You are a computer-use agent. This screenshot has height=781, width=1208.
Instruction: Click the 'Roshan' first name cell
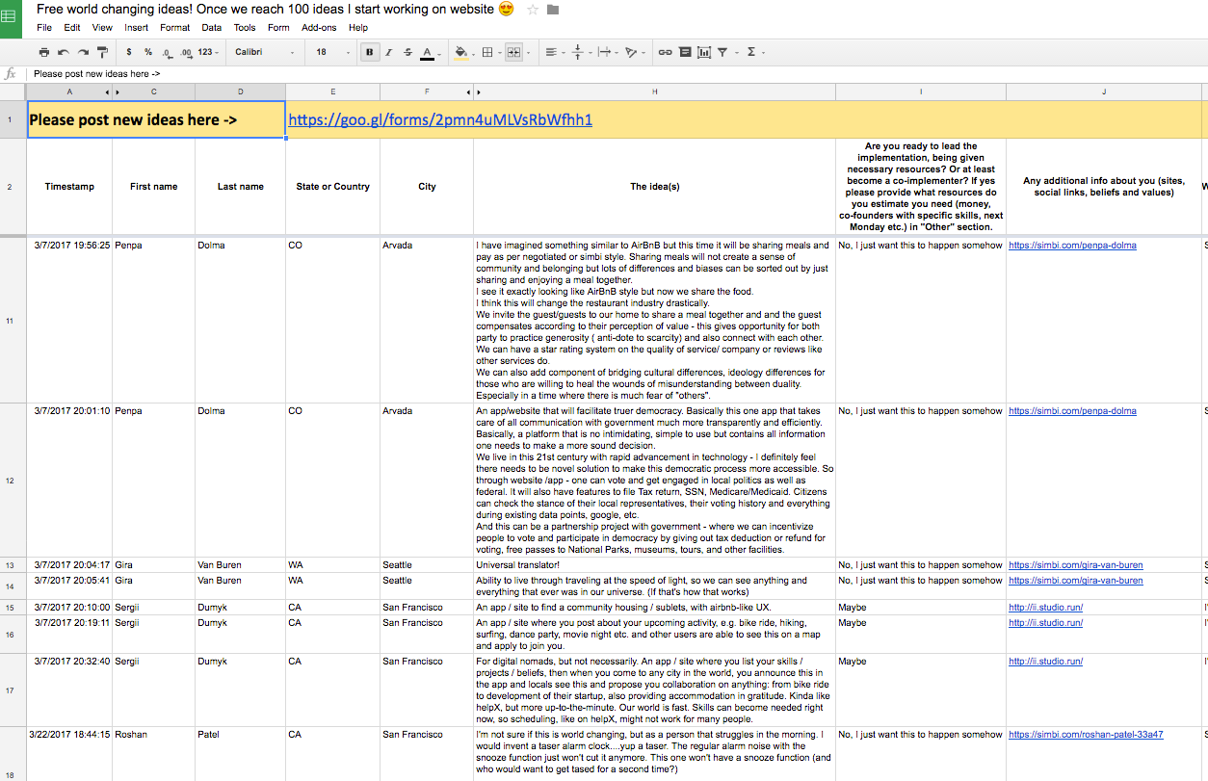point(153,753)
